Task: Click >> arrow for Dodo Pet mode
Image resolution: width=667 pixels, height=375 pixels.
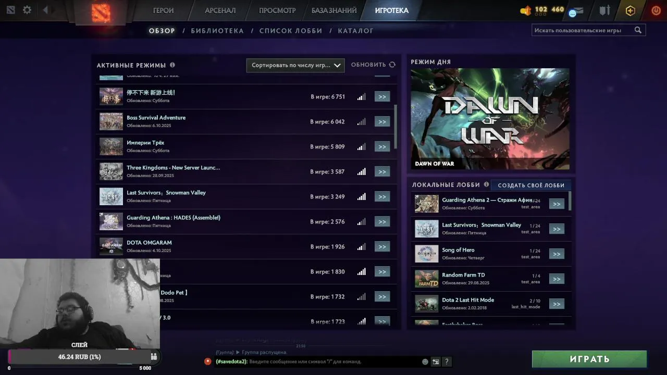Action: pyautogui.click(x=382, y=296)
